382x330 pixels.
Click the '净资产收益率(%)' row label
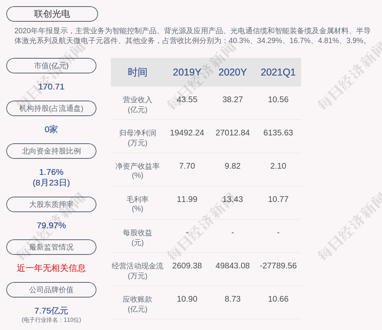click(x=138, y=171)
